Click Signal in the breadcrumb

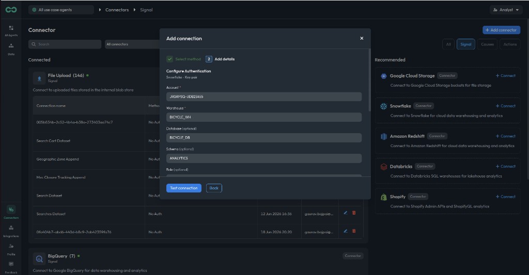click(x=146, y=10)
